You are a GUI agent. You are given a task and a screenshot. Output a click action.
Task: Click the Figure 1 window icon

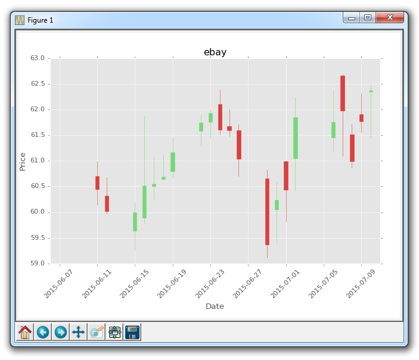point(20,20)
